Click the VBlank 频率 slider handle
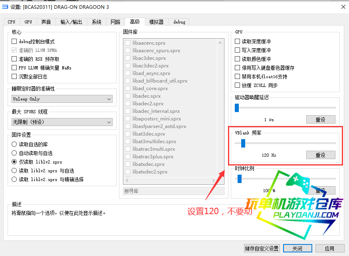349x256 pixels. coord(243,143)
